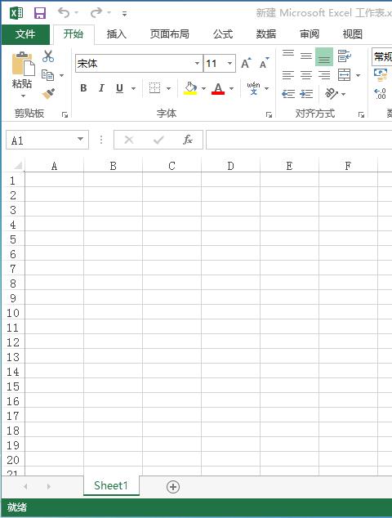Switch to the 插入 ribbon tab
The image size is (392, 518).
[x=116, y=34]
